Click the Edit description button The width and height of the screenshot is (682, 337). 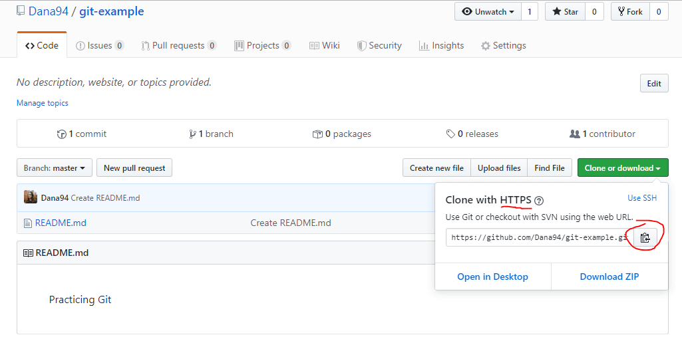654,83
